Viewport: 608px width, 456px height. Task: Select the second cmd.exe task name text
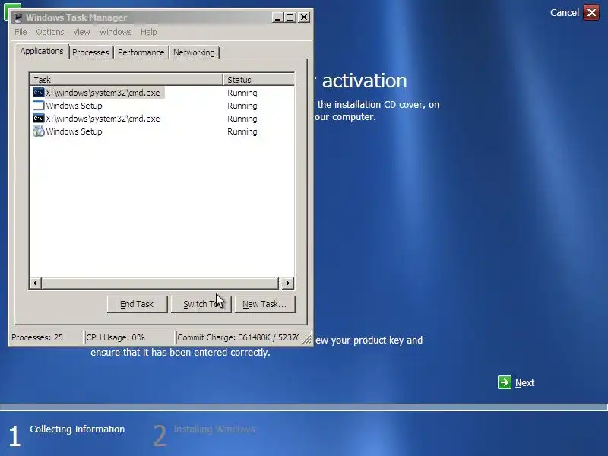[x=103, y=119]
